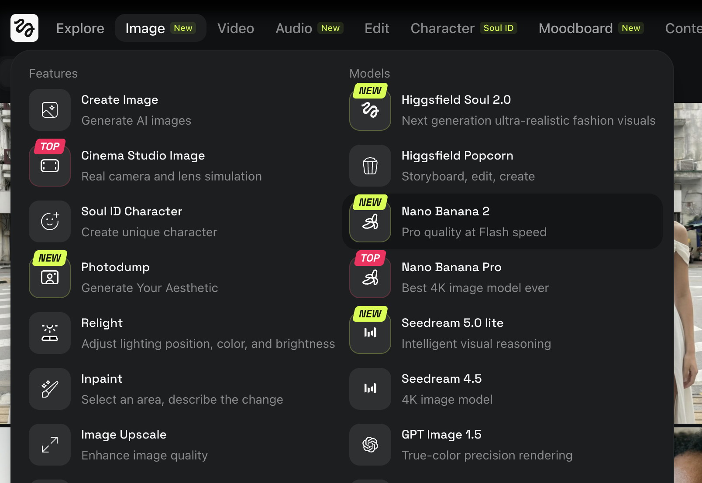The image size is (702, 483).
Task: Open the Soul ID Character smiley icon
Action: point(50,221)
